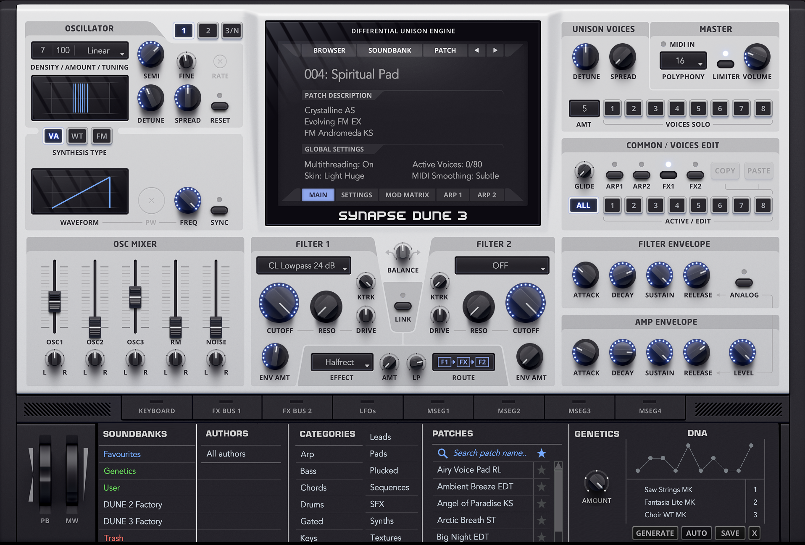Select the ALL voices edit button
Image resolution: width=805 pixels, height=545 pixels.
[x=583, y=205]
